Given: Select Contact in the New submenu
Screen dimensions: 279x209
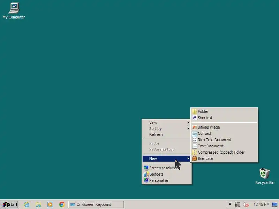Looking at the screenshot, I should [224, 133].
